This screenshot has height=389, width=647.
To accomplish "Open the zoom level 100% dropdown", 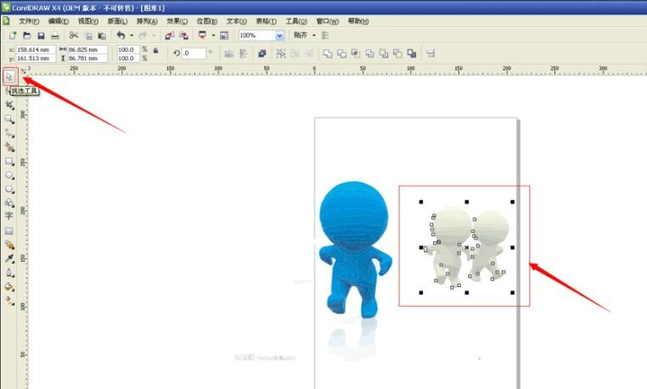I will pos(279,36).
